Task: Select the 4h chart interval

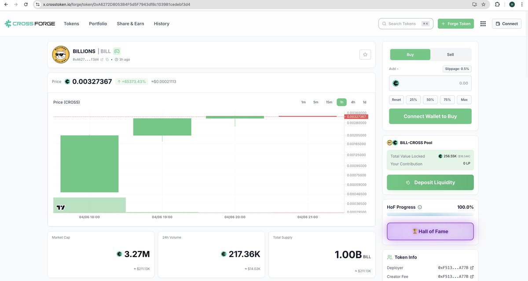Action: tap(353, 102)
